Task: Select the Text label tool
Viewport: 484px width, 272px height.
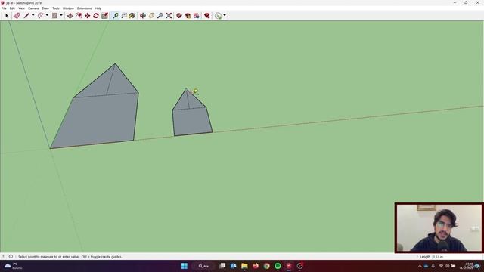Action: [124, 15]
